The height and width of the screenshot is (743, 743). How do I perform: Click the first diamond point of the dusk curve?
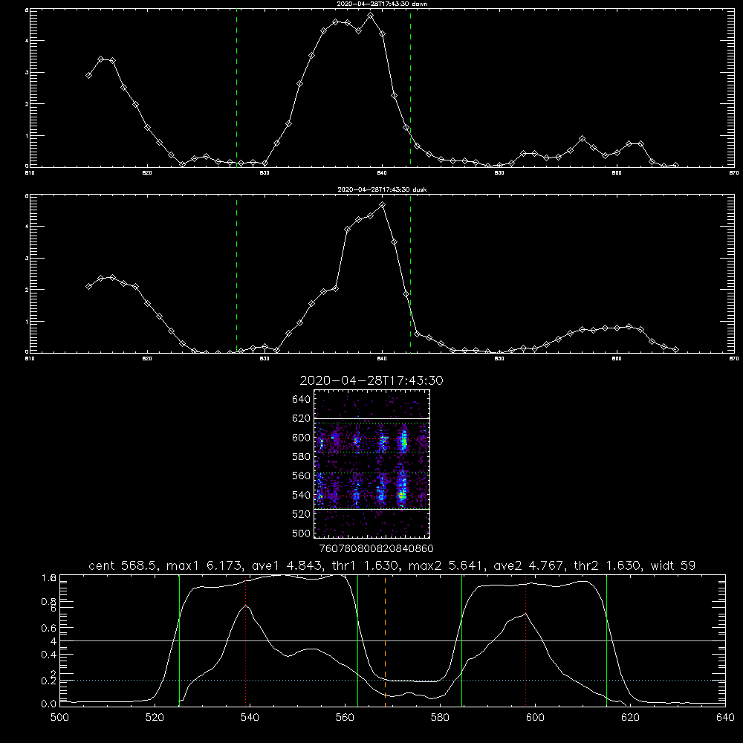pyautogui.click(x=88, y=286)
